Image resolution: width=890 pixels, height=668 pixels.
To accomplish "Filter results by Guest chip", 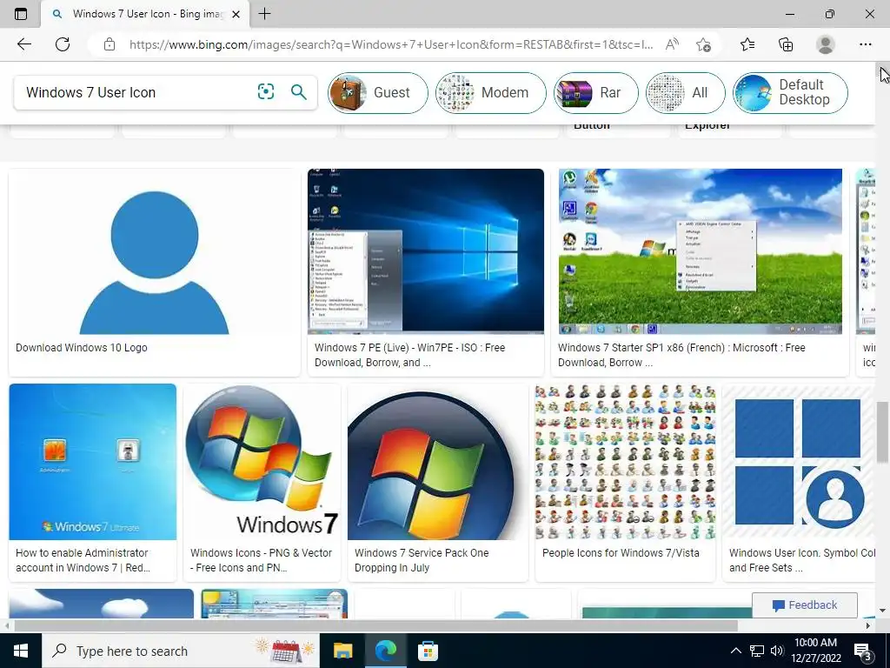I will click(377, 92).
